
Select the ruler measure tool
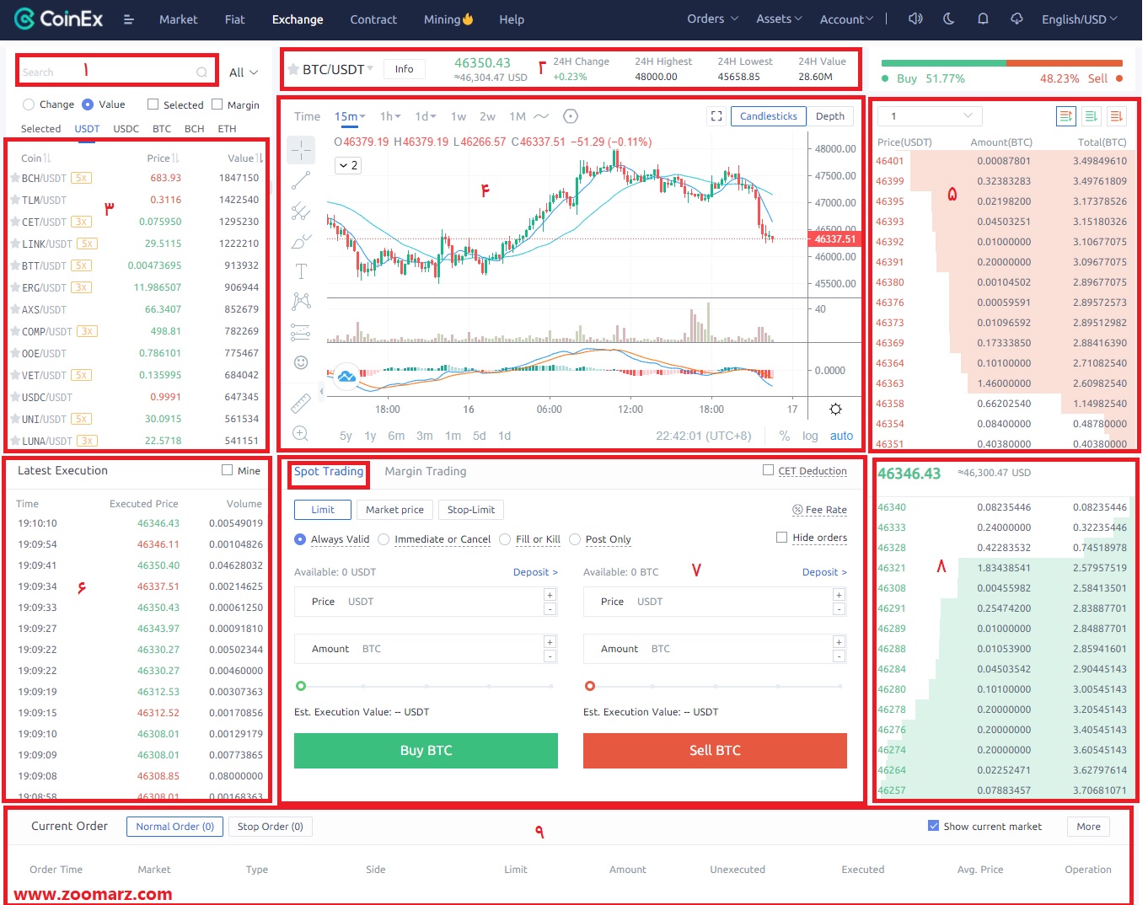pos(301,404)
